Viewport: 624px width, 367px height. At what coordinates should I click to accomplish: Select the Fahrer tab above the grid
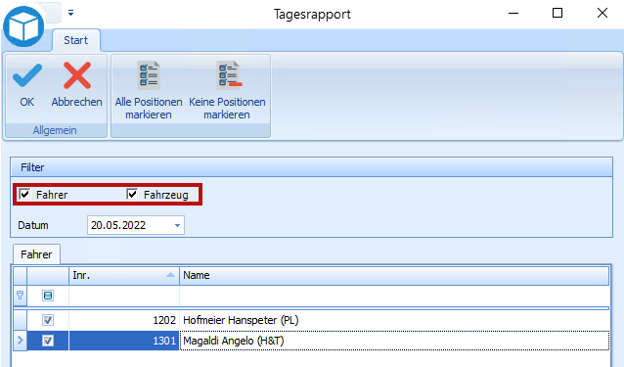(36, 254)
